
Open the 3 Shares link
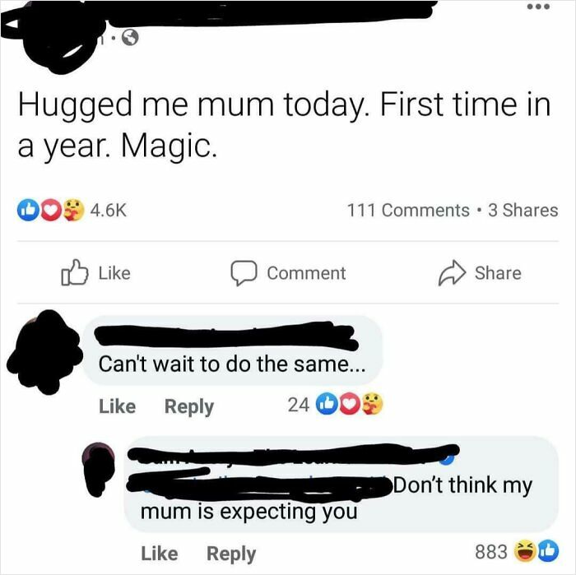[523, 211]
